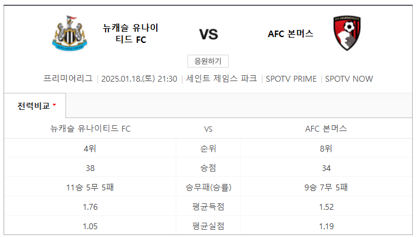The image size is (418, 238).
Task: Click the Newcastle United crest logo
Action: tap(70, 33)
